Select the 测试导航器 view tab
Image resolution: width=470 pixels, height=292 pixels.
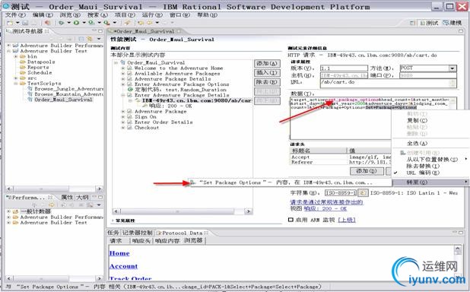pyautogui.click(x=27, y=31)
